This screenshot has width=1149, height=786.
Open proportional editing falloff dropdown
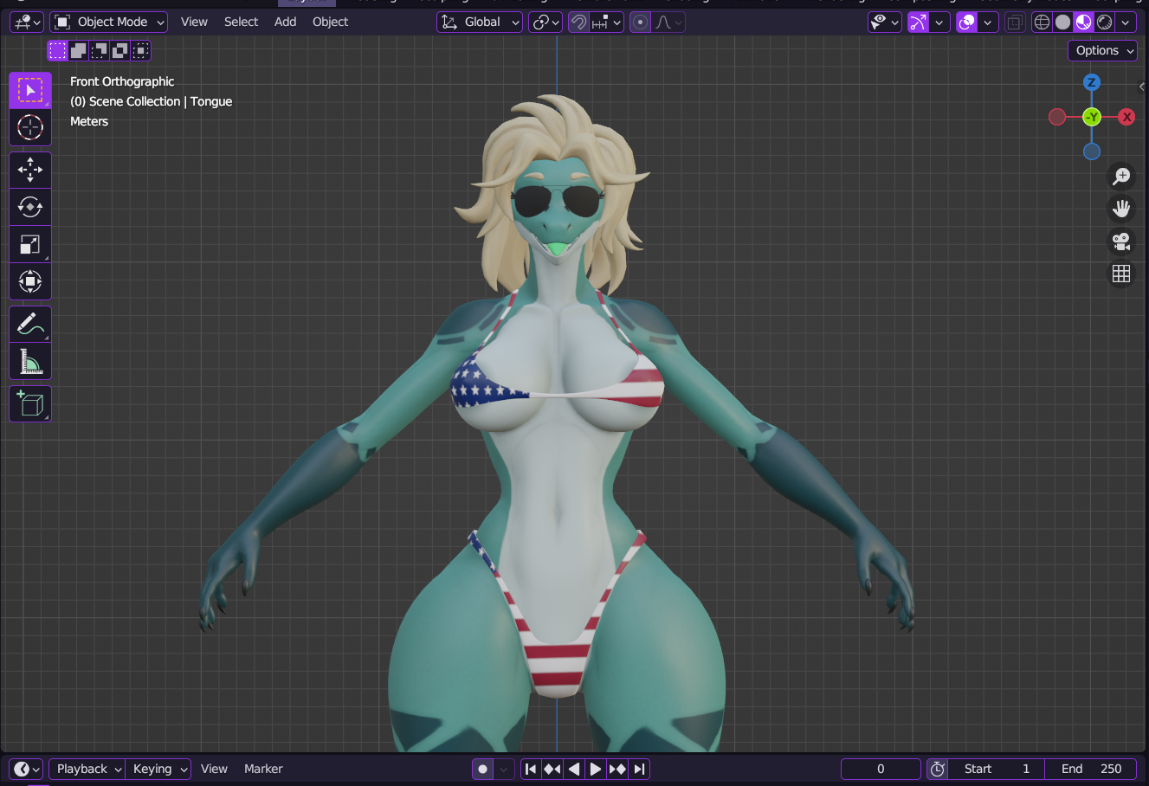pyautogui.click(x=668, y=23)
